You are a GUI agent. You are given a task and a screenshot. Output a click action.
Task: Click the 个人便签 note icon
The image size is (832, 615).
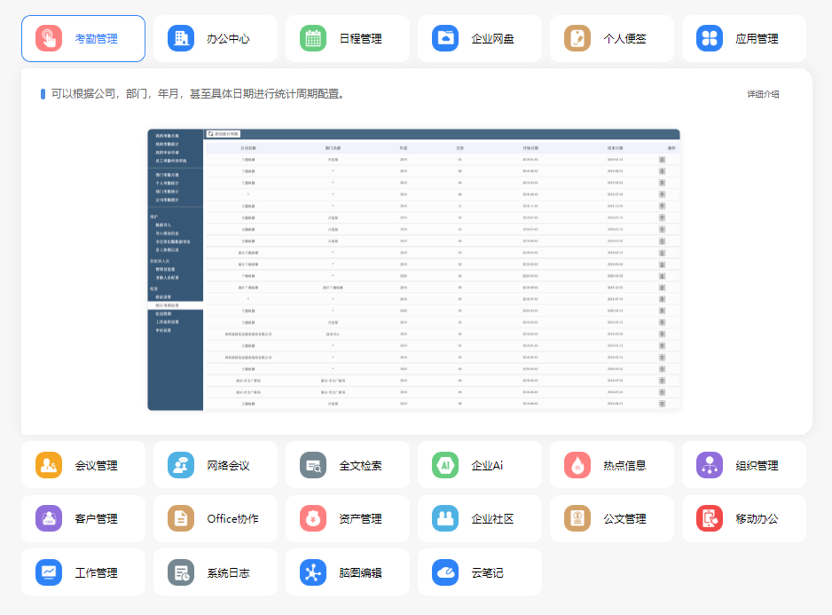click(577, 39)
